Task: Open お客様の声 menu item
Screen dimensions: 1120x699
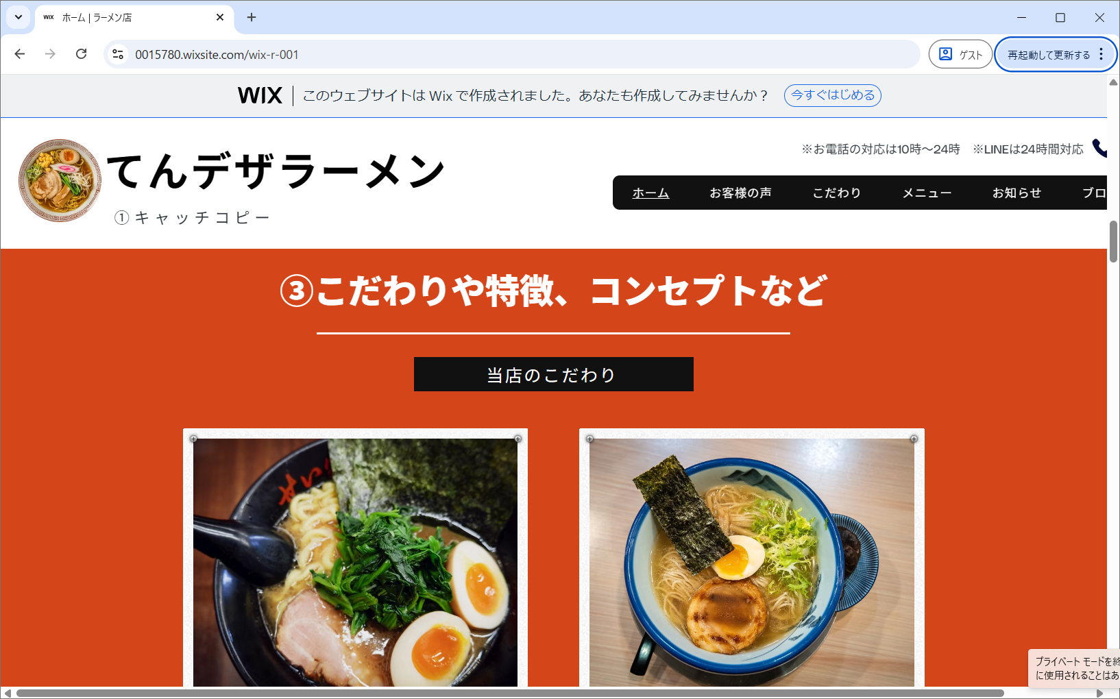Action: 740,193
